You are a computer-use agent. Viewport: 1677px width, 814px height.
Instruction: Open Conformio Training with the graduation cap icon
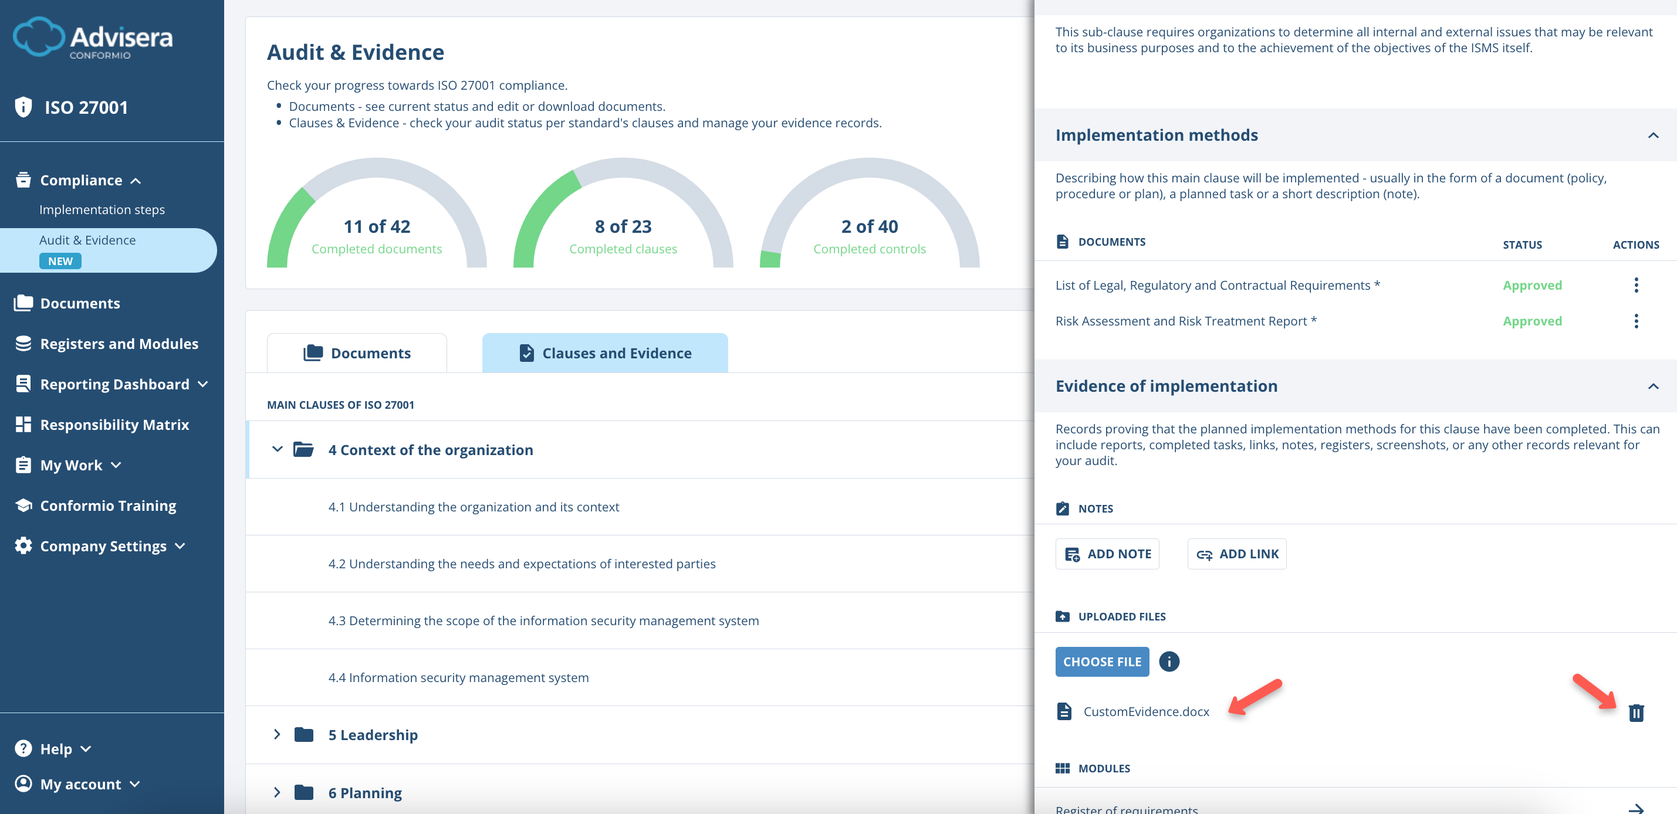tap(23, 505)
